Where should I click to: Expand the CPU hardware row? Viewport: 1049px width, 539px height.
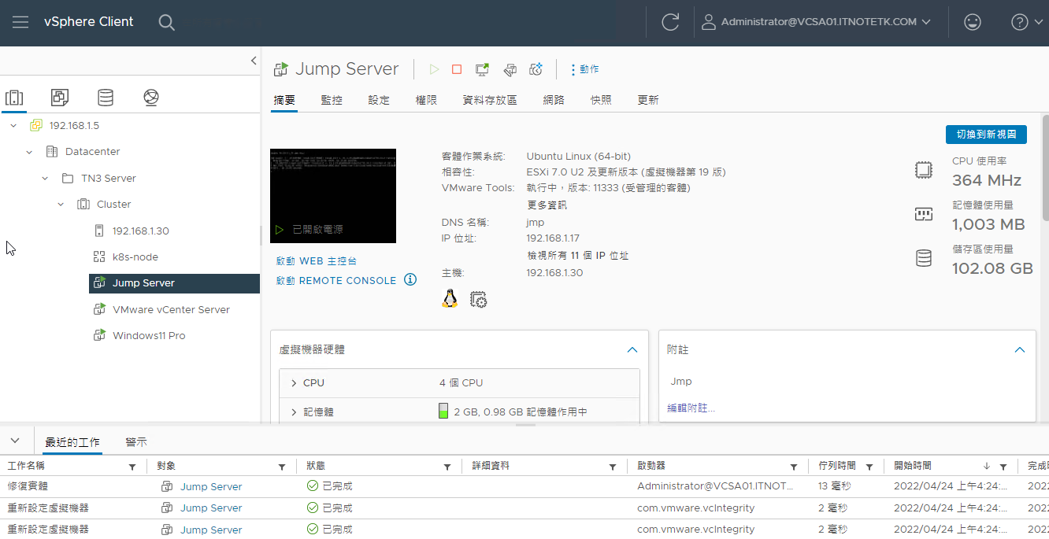[x=294, y=383]
